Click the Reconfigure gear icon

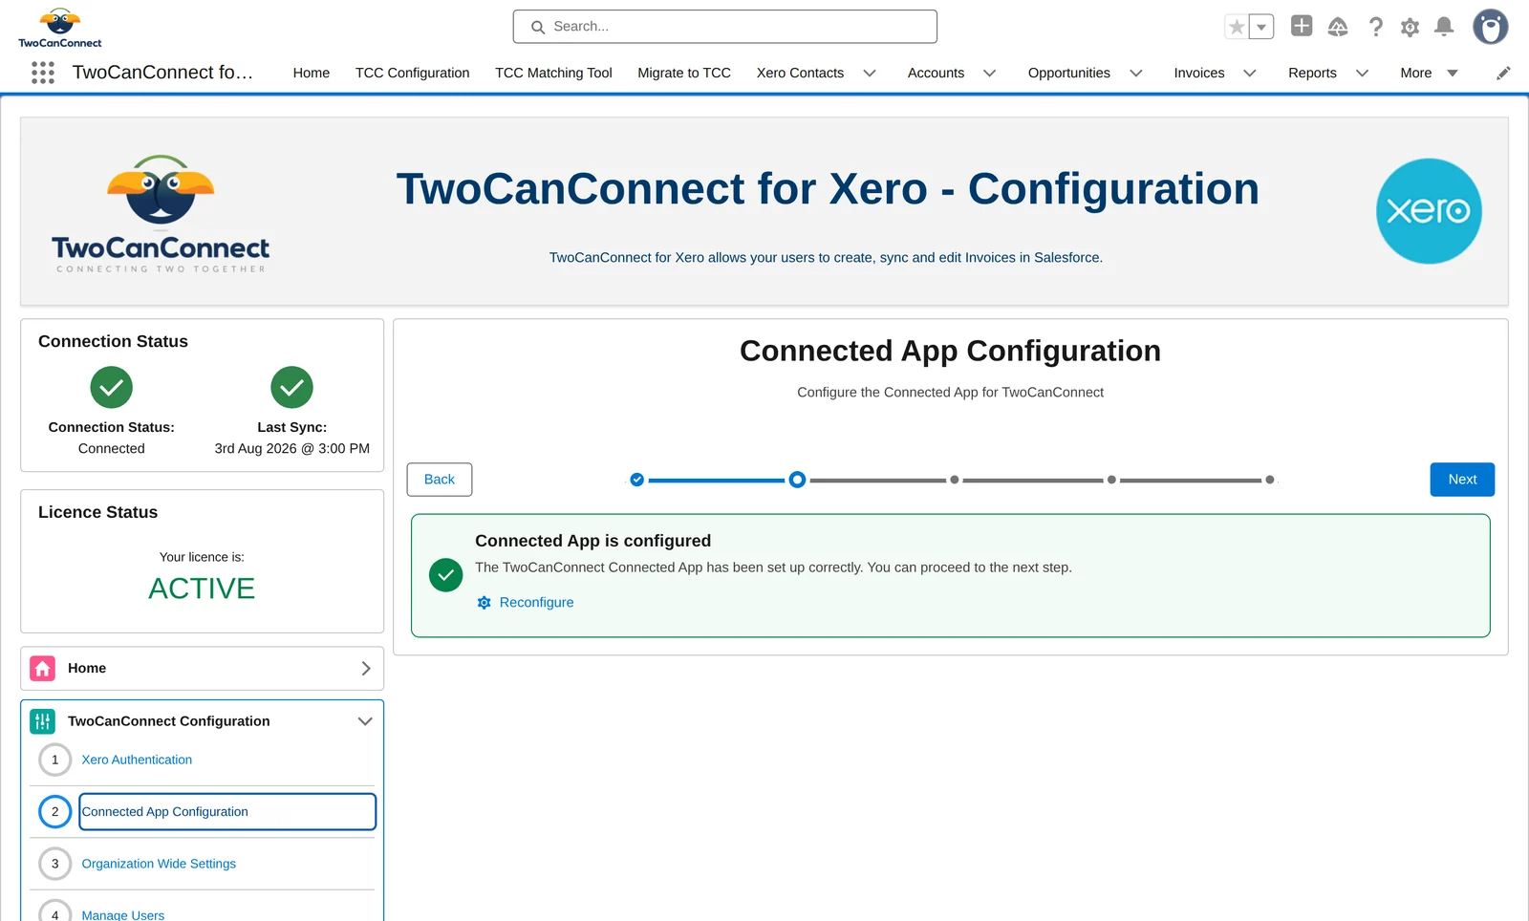[484, 603]
